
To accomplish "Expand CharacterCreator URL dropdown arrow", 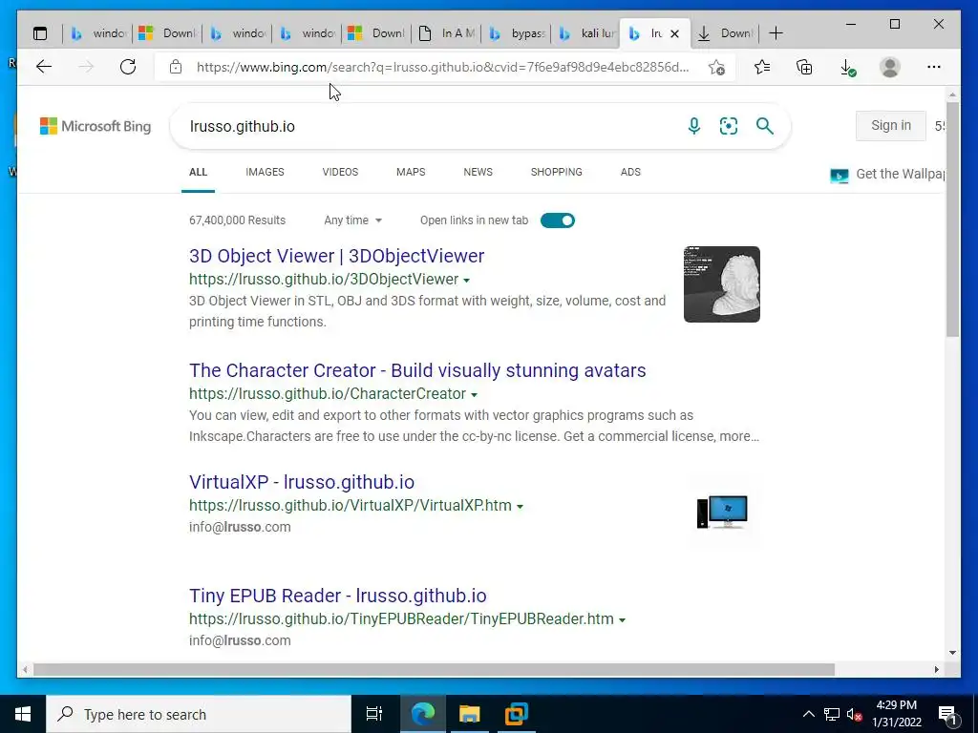I will (x=474, y=394).
